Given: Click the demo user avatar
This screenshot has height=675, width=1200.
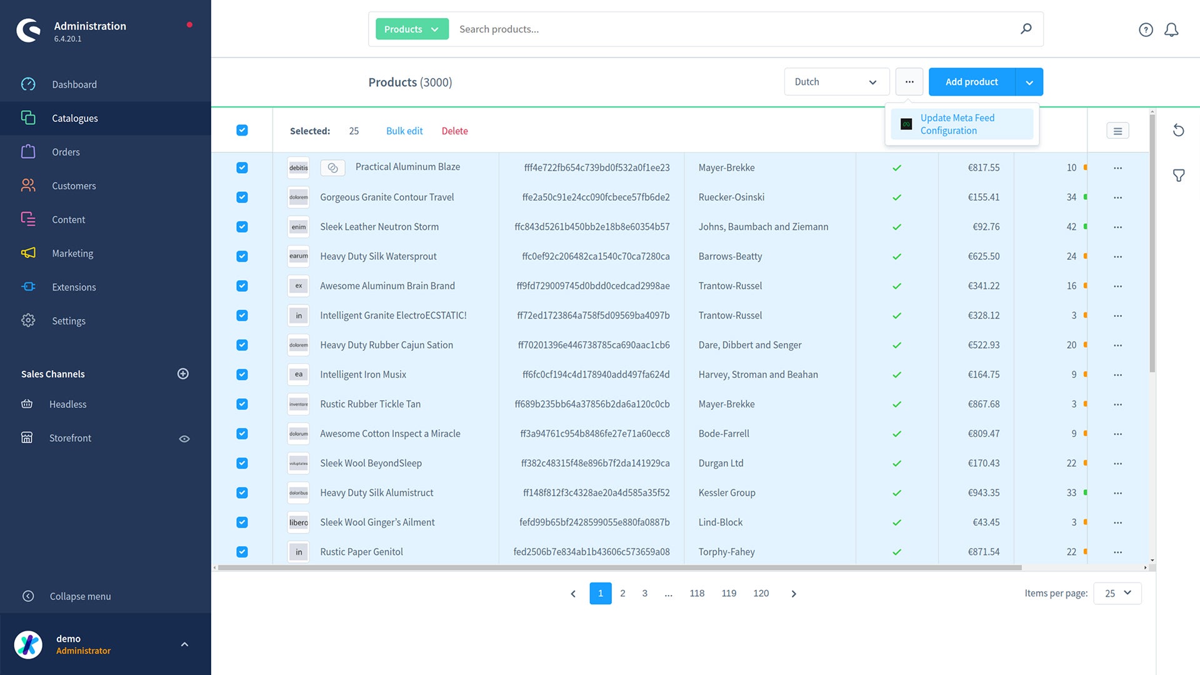Looking at the screenshot, I should [28, 644].
